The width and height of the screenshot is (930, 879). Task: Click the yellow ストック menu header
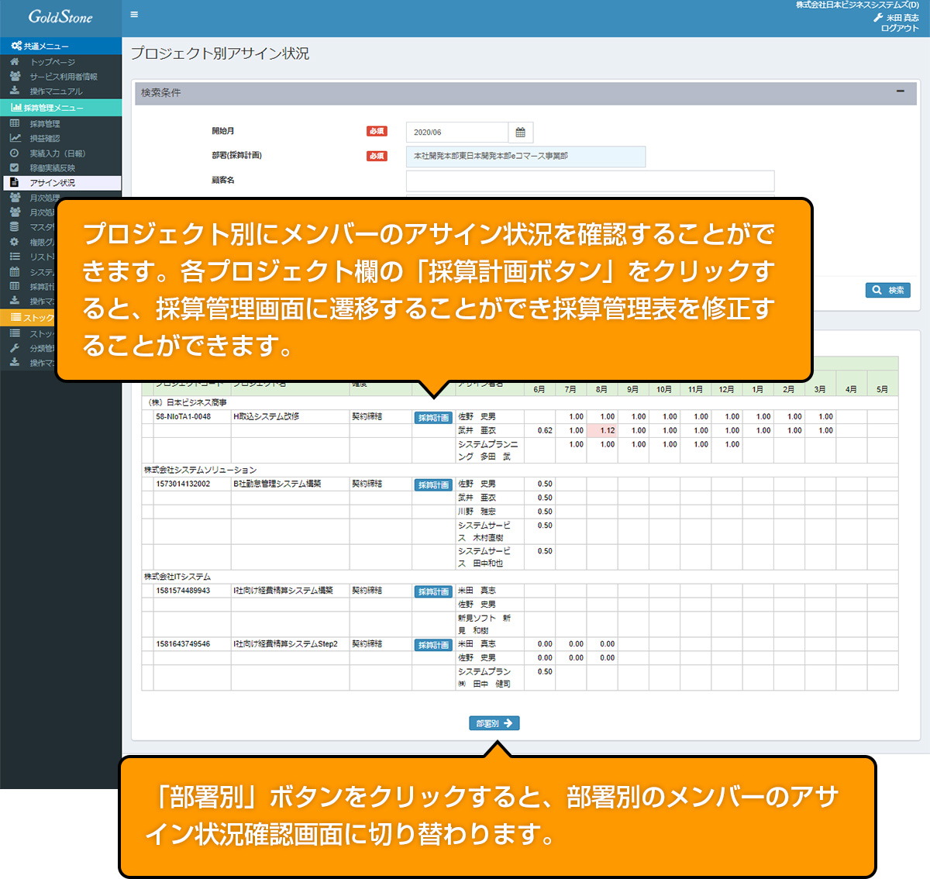28,318
